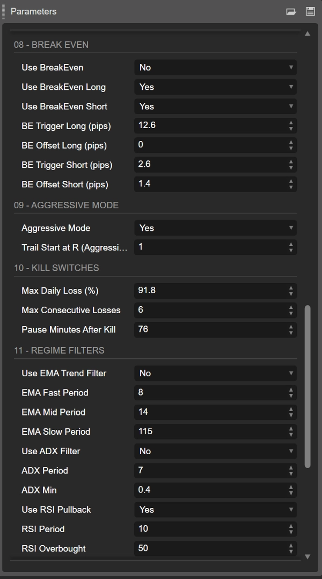
Task: Increase the EMA Slow Period value
Action: 291,429
